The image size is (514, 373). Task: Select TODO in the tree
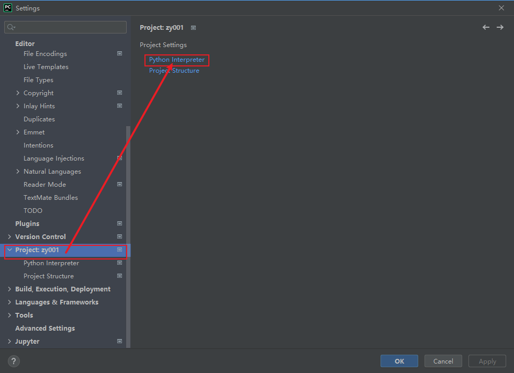tap(33, 211)
